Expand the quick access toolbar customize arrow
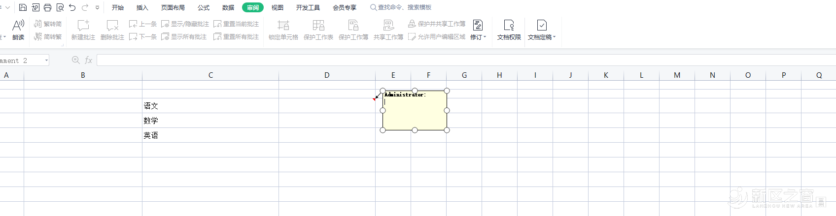The height and width of the screenshot is (216, 836). coord(97,8)
